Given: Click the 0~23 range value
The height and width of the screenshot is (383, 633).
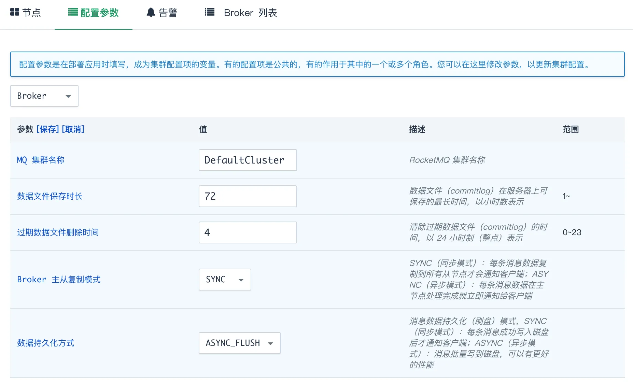Looking at the screenshot, I should [x=572, y=232].
